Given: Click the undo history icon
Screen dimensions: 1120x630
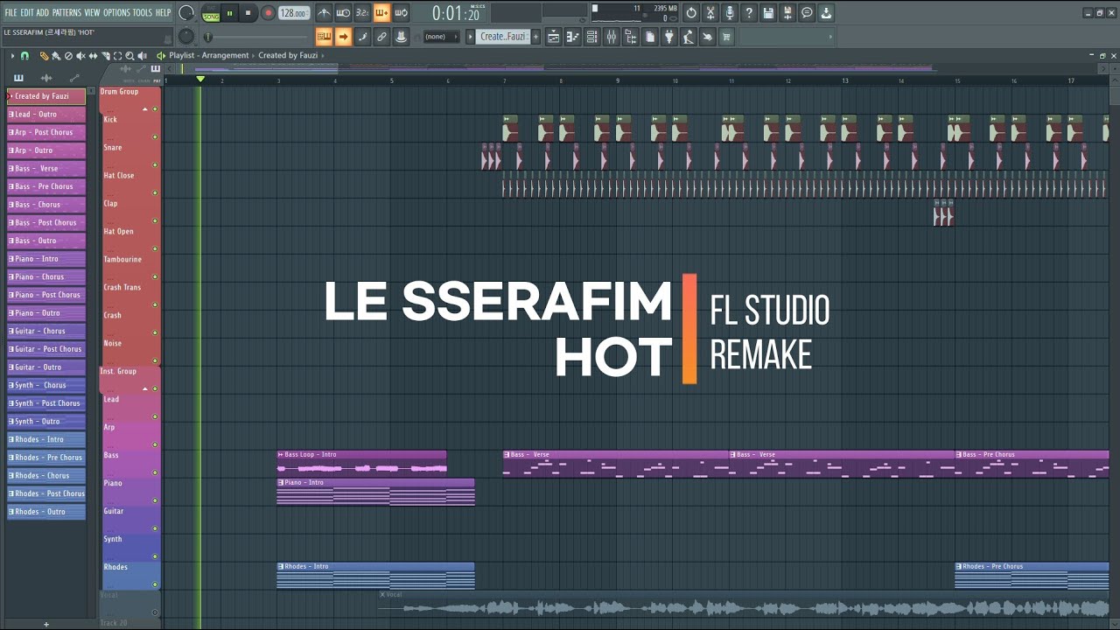Looking at the screenshot, I should [x=691, y=13].
